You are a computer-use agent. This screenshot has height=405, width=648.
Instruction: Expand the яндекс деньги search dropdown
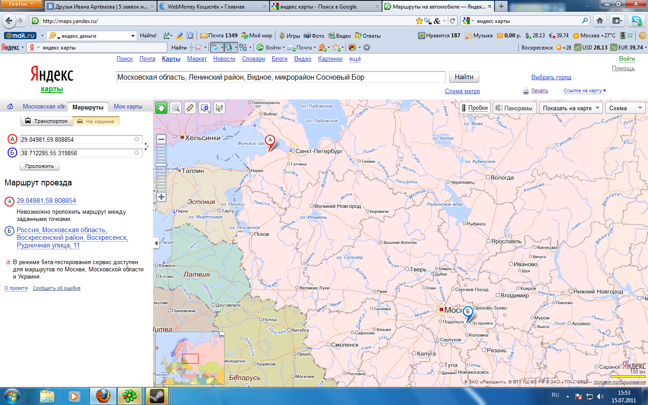(133, 36)
